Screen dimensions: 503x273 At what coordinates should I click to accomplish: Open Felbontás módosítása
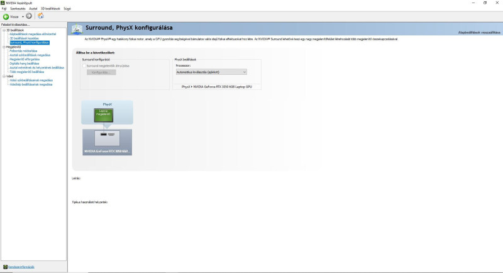pyautogui.click(x=23, y=51)
